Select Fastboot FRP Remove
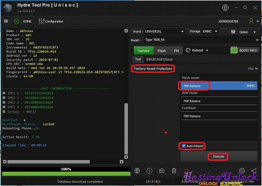 point(219,116)
